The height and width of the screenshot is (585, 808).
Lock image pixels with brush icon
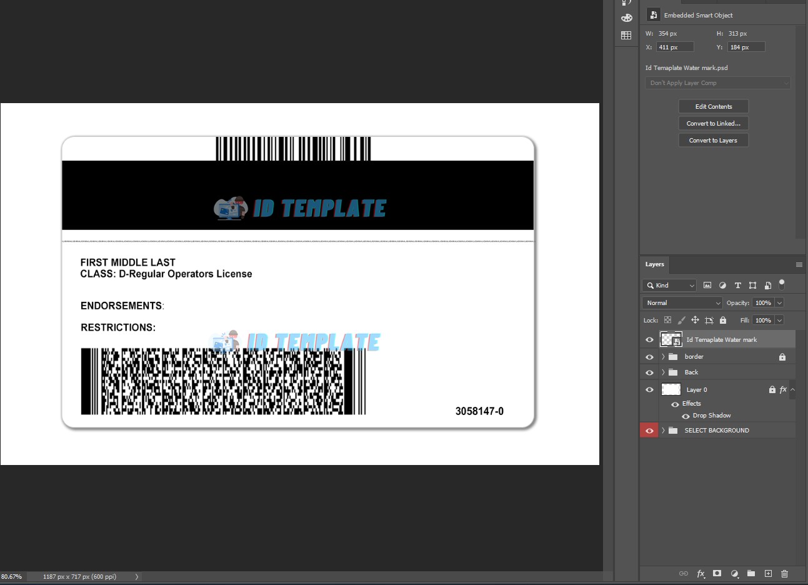[x=681, y=320]
